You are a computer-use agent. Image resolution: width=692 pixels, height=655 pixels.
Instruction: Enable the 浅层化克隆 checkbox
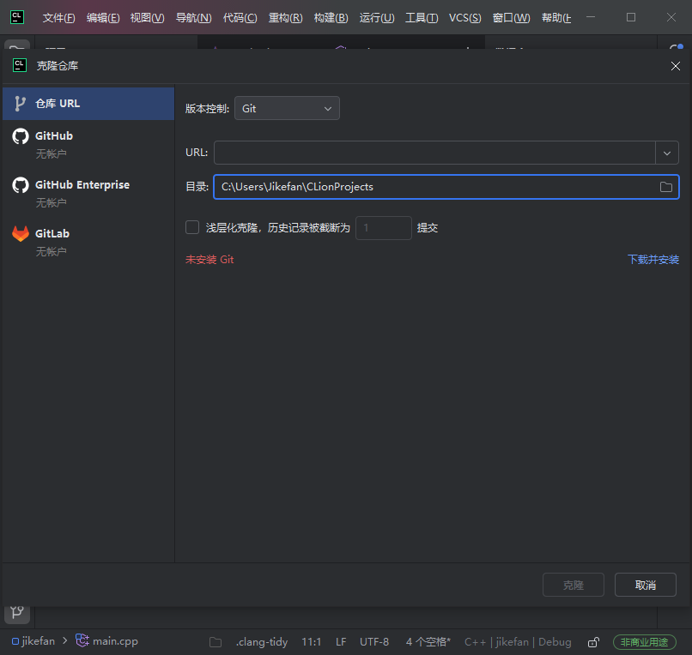192,227
